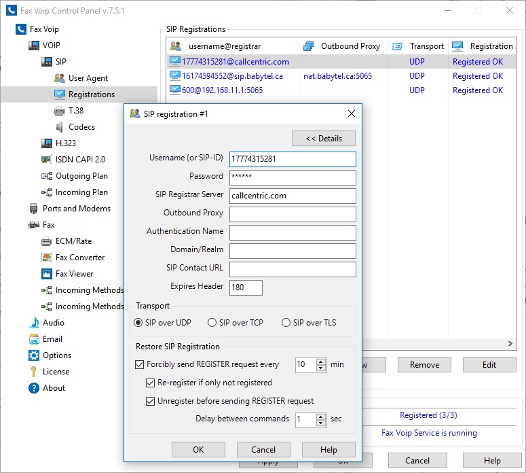Click the User Agent people icon
Image resolution: width=526 pixels, height=473 pixels.
[59, 78]
